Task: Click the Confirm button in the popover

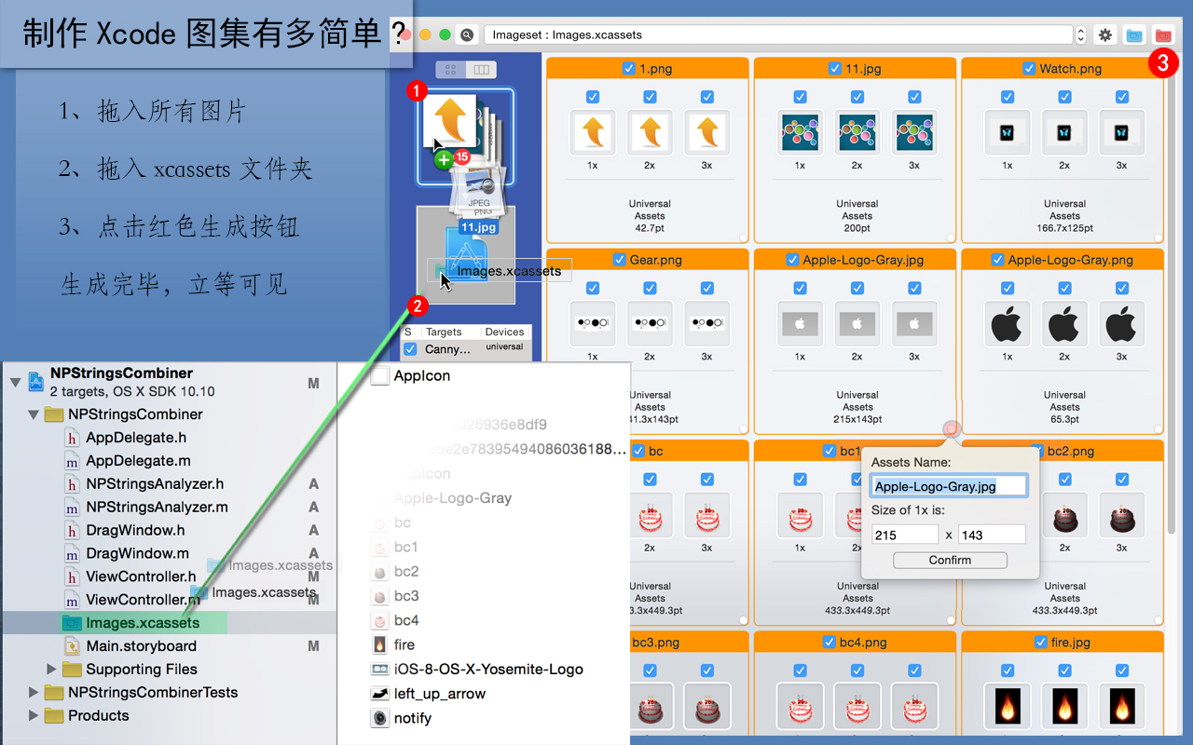Action: click(x=950, y=560)
